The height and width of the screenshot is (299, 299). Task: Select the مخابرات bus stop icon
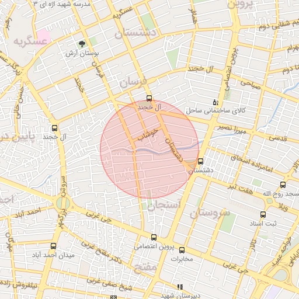click(182, 250)
